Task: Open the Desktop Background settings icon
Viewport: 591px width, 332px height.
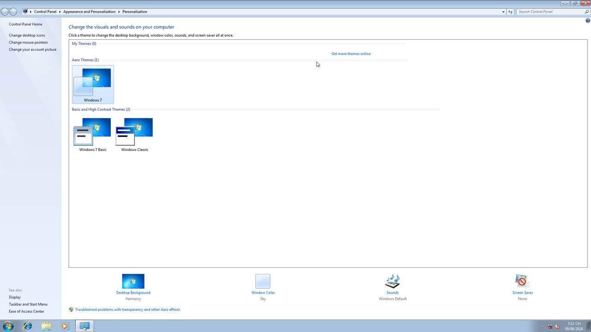Action: [x=133, y=281]
